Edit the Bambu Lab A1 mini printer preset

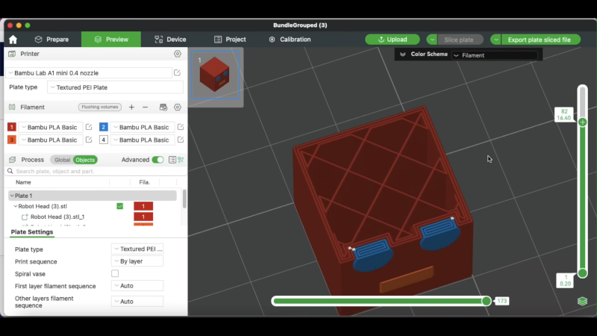click(177, 73)
